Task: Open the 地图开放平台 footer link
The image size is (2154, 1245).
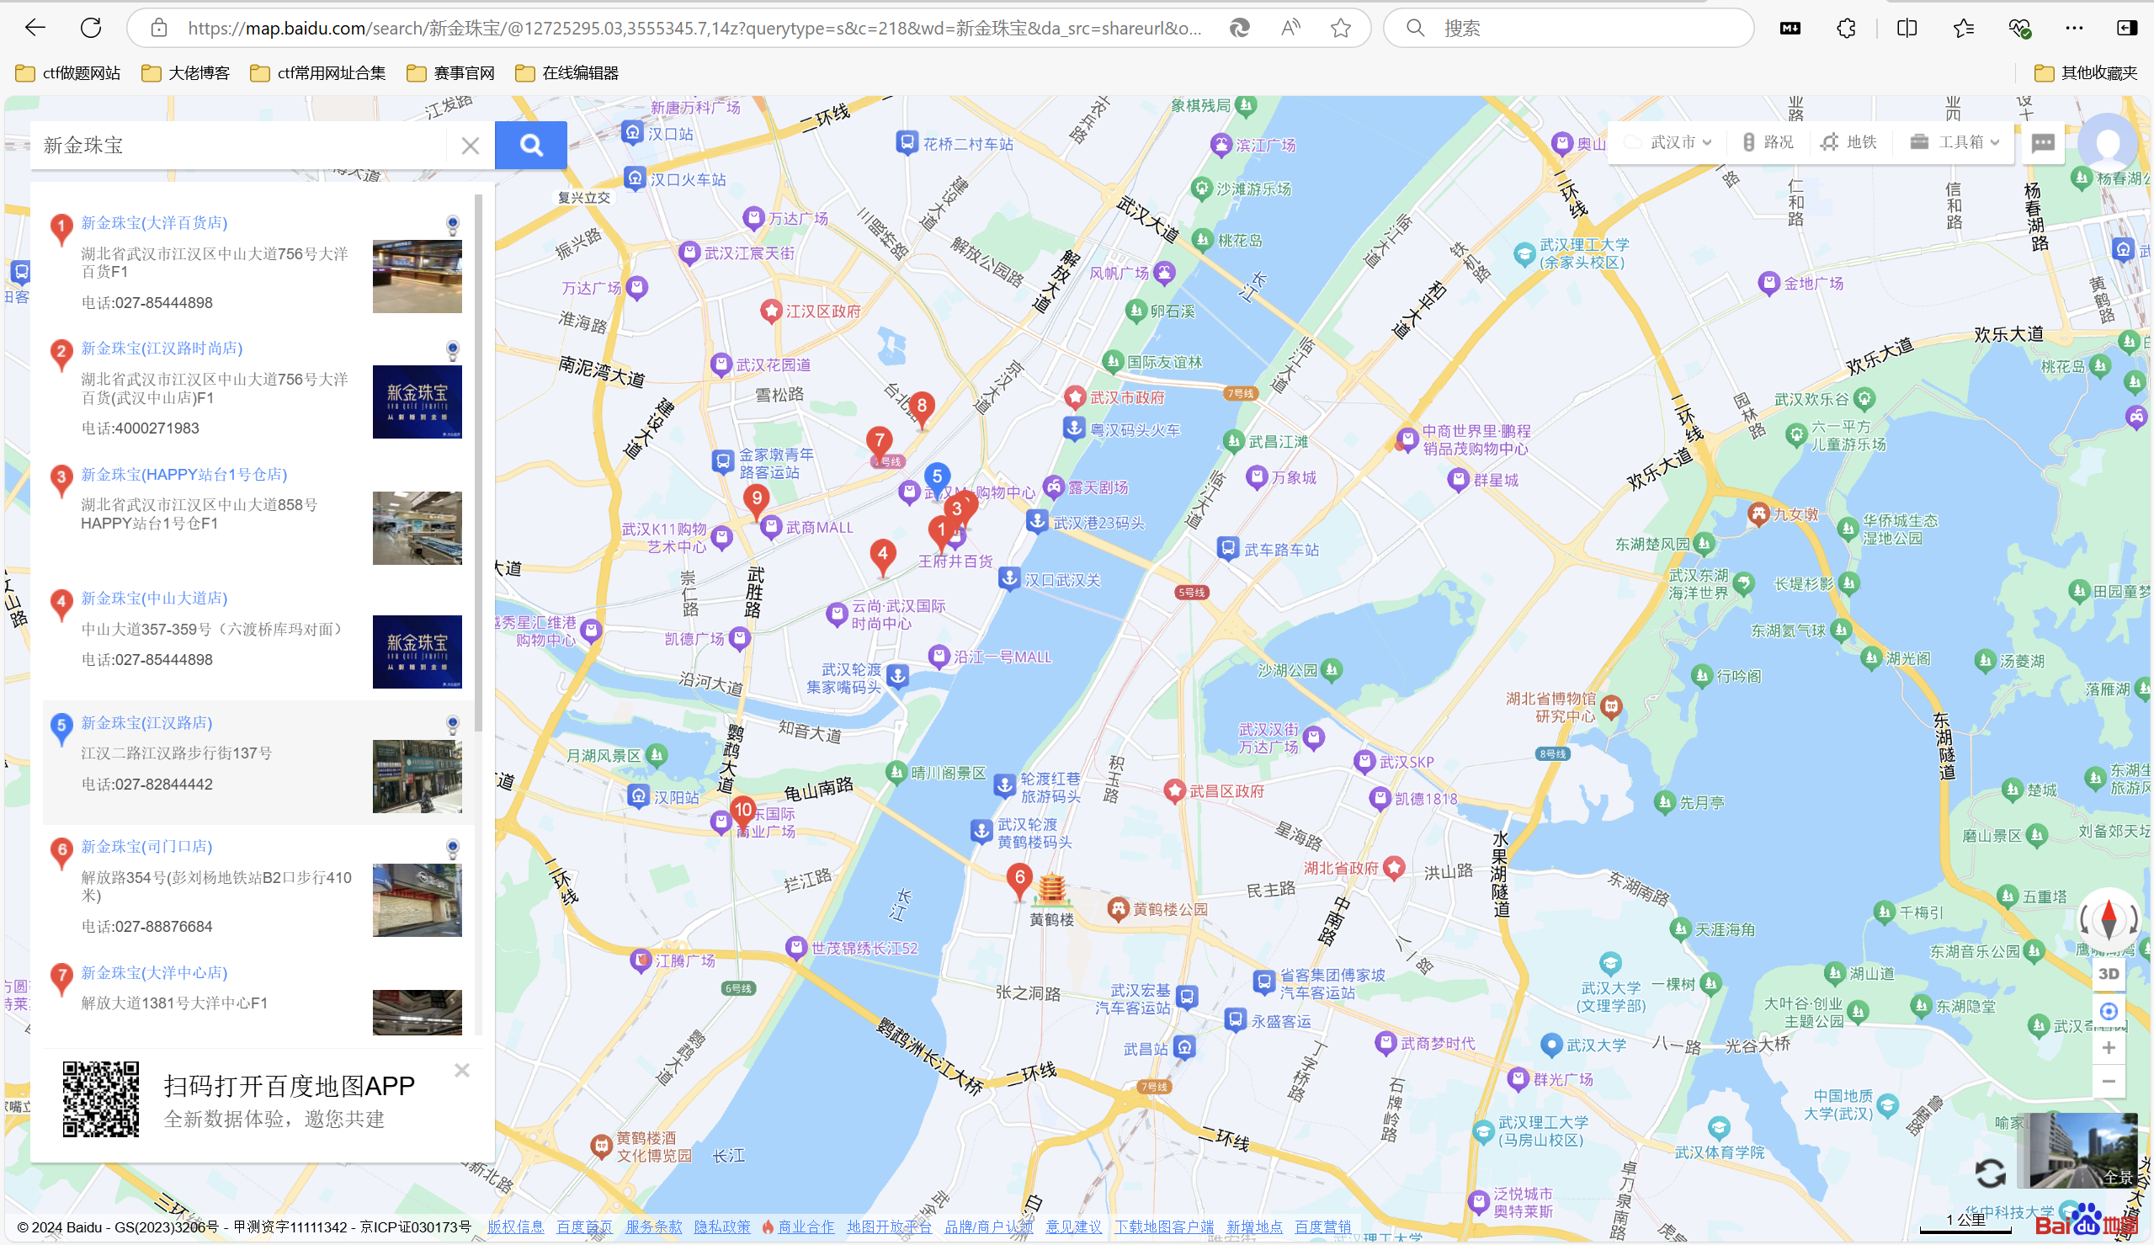Action: [890, 1227]
